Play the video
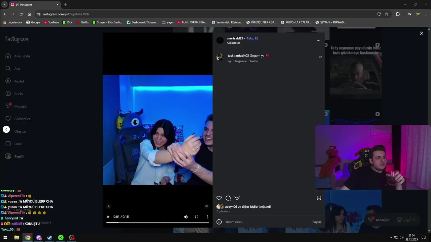Viewport: 431px width, 242px height. click(108, 217)
